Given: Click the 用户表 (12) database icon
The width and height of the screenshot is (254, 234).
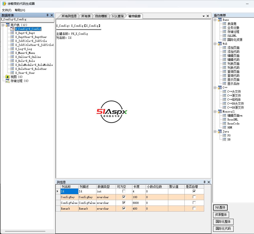Looking at the screenshot, I should point(7,25).
